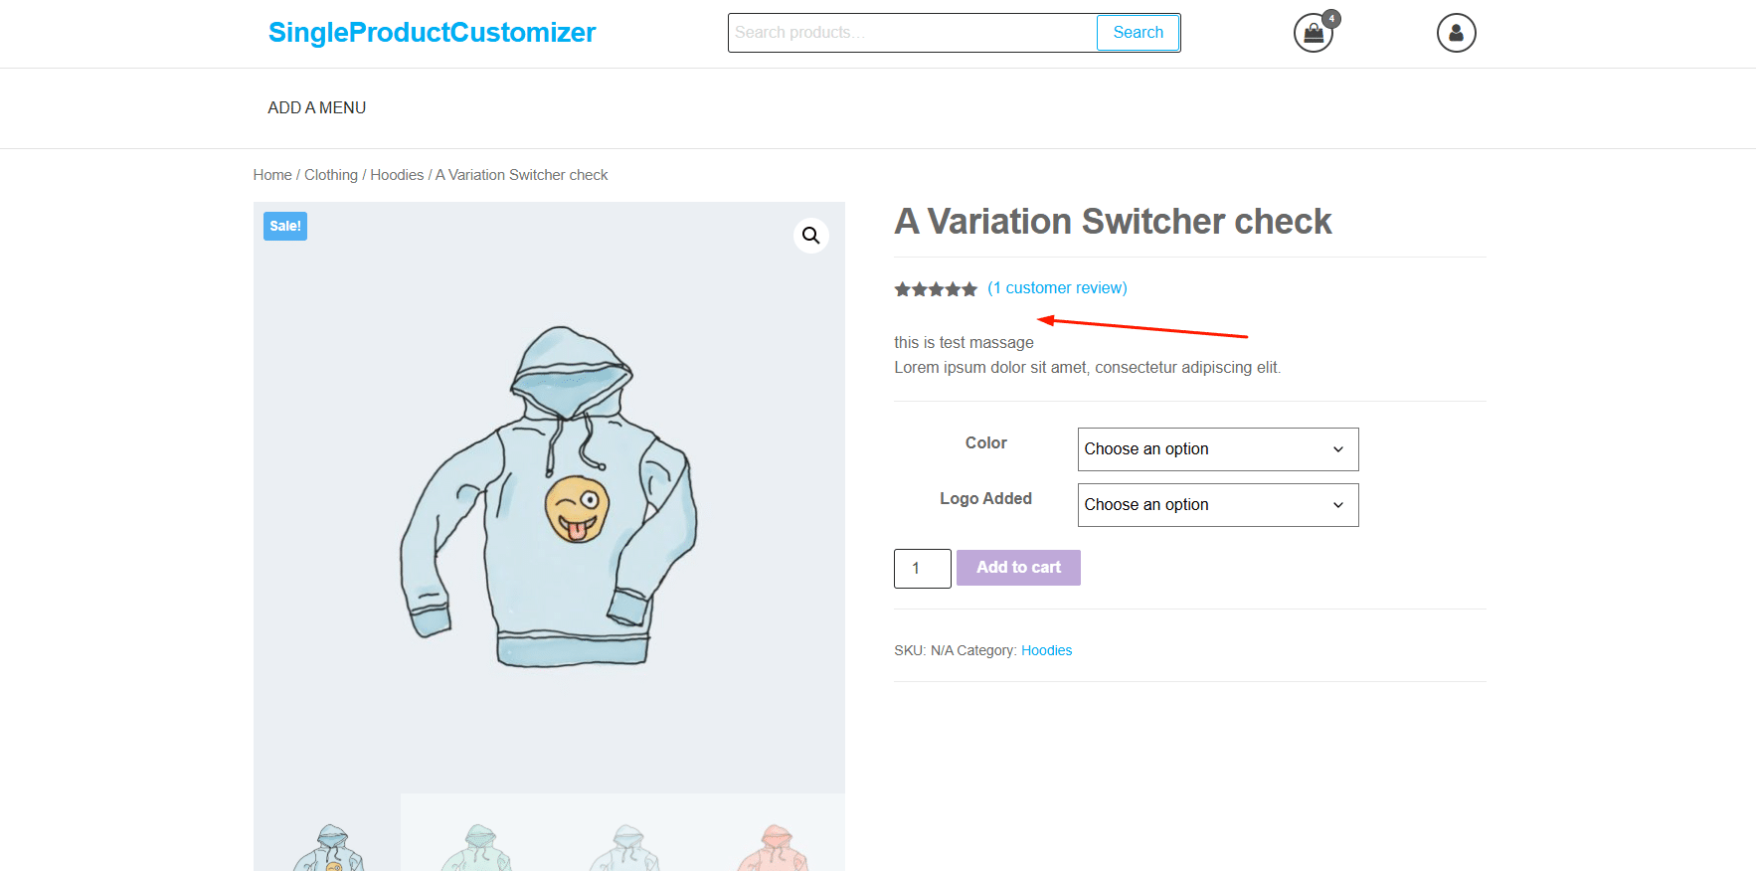Image resolution: width=1756 pixels, height=871 pixels.
Task: Open the Clothing breadcrumb link
Action: point(330,175)
